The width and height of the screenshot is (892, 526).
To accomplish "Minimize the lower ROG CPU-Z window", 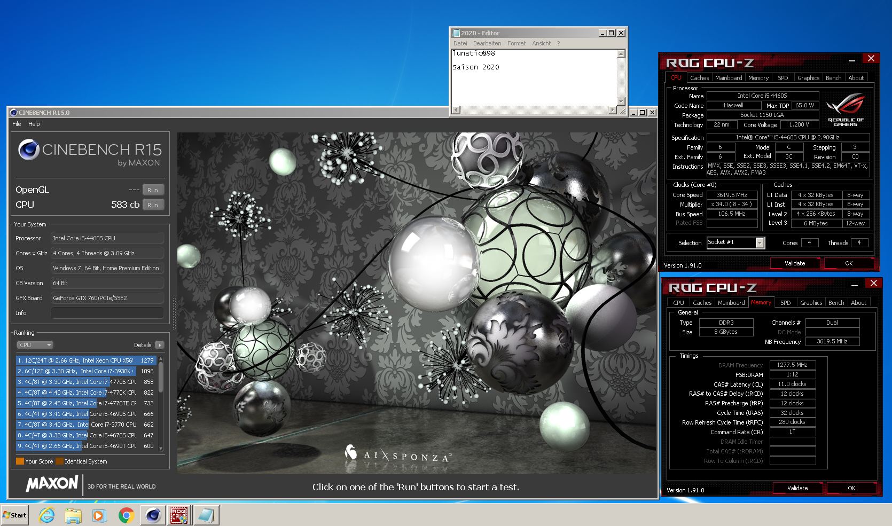I will point(855,284).
